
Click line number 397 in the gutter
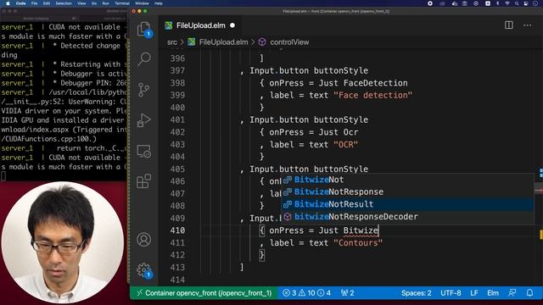(x=177, y=70)
